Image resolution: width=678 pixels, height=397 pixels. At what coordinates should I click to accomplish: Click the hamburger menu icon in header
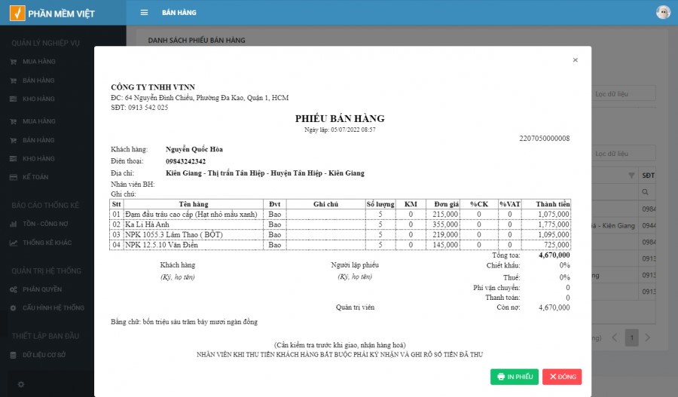click(144, 13)
